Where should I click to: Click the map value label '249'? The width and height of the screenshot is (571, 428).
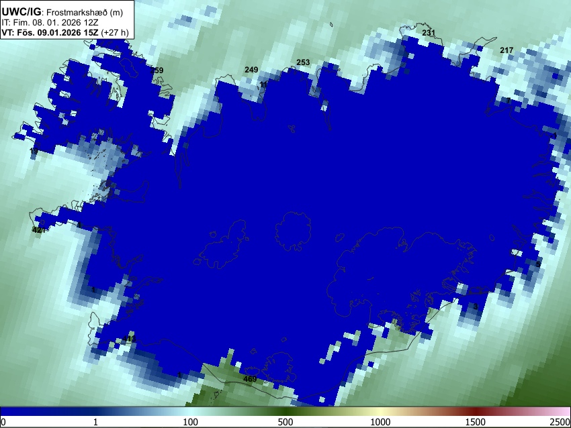[251, 70]
